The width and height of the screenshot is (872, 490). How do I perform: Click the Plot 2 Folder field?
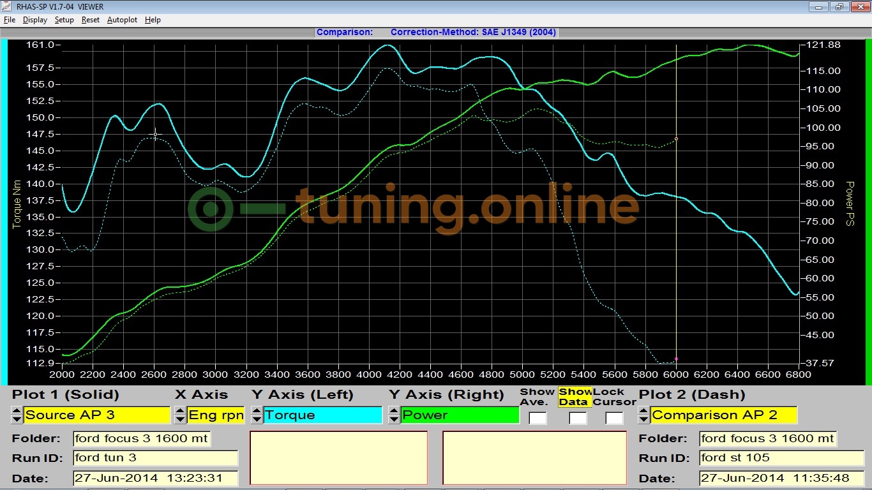pos(768,438)
